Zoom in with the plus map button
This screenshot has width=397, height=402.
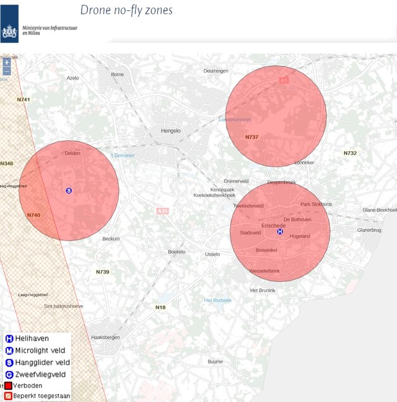[7, 62]
